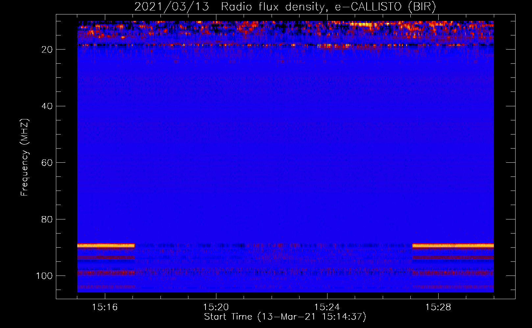Click the time tick label '15:28'
Screen dimensions: 532x328
click(x=438, y=307)
